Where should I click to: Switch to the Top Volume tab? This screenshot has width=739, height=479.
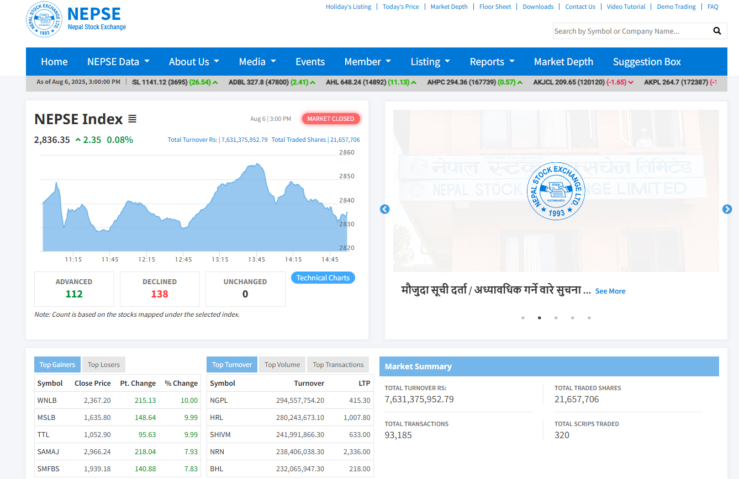click(282, 365)
